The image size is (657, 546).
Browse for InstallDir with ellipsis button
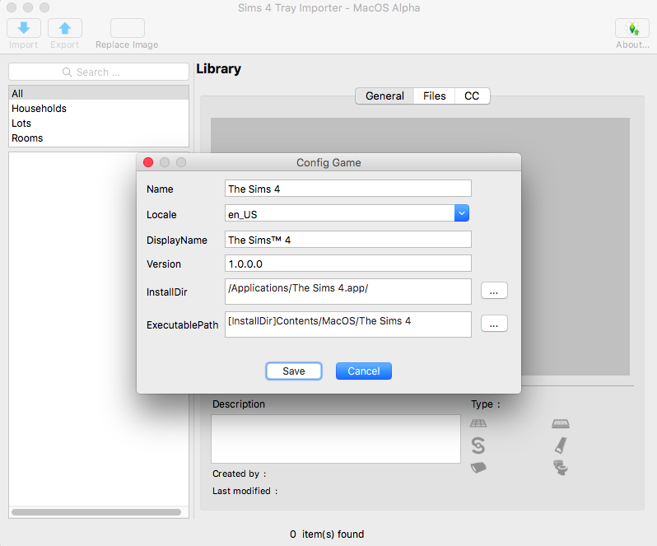494,291
